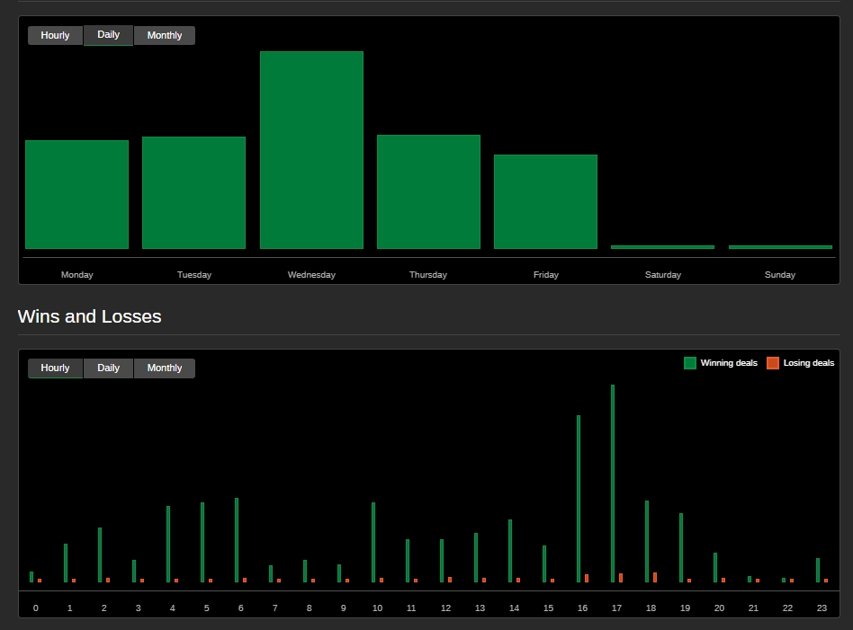Select the Wednesday bar in the daily chart
The width and height of the screenshot is (853, 630).
[311, 148]
